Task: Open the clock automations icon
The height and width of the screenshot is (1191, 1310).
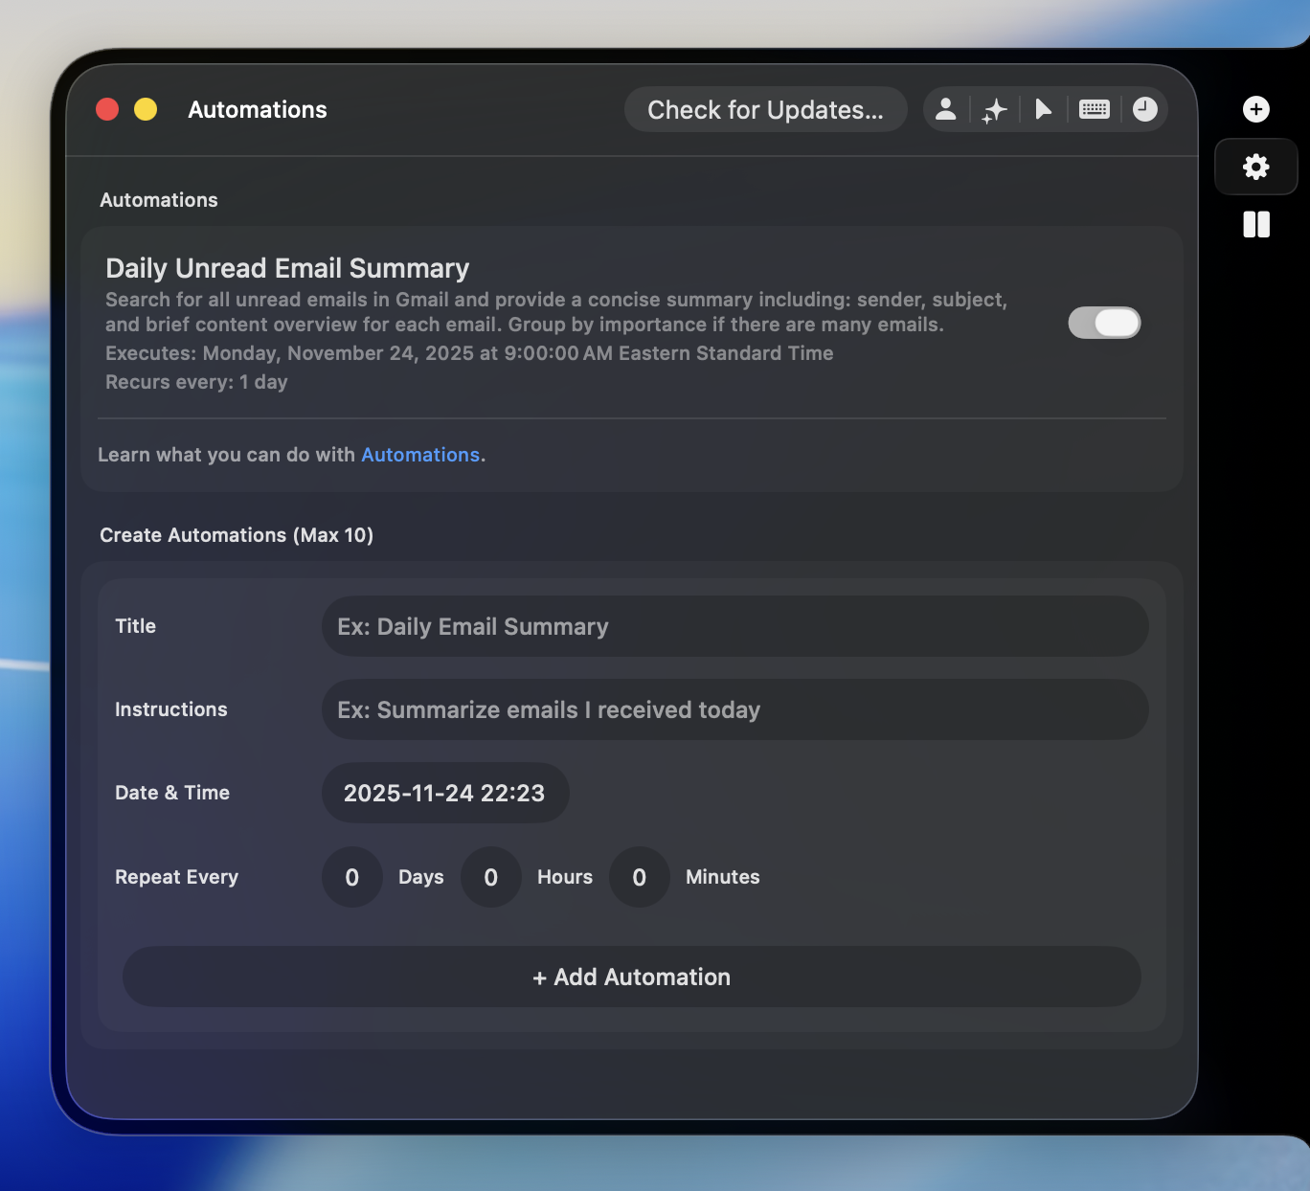Action: (x=1145, y=109)
